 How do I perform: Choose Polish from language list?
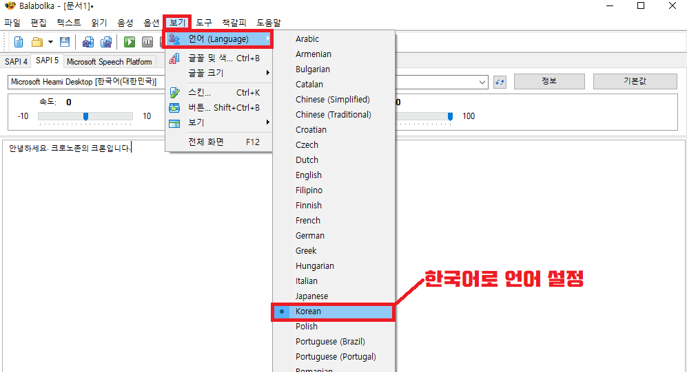(333, 327)
